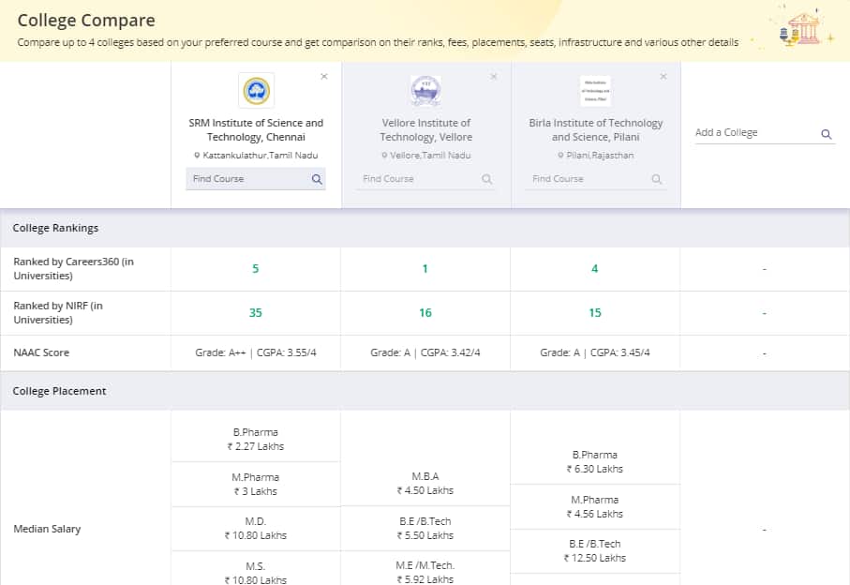Click Ranked by NIRF row label
Image resolution: width=850 pixels, height=585 pixels.
point(58,313)
